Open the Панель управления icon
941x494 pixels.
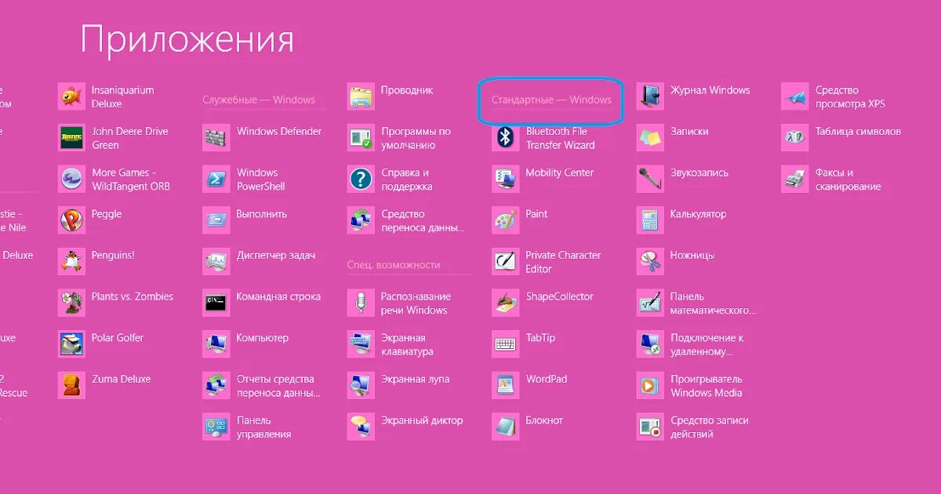tap(216, 427)
